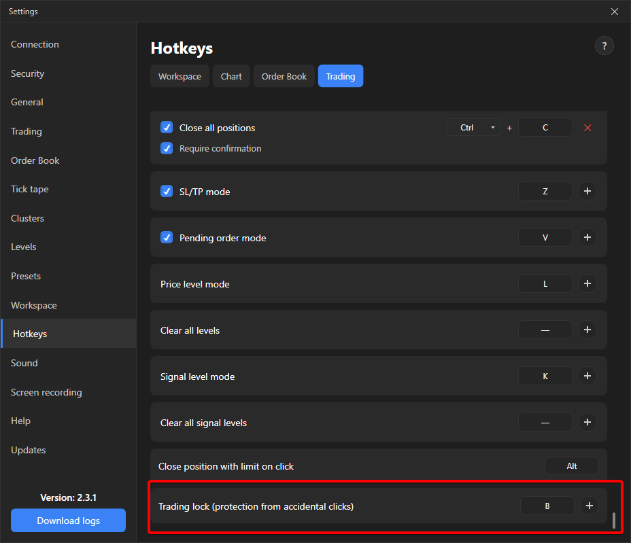Open the help question mark icon
The image size is (631, 543).
(604, 46)
